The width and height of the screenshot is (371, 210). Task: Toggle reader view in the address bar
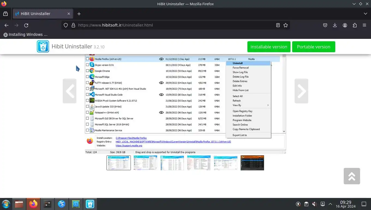pos(278,25)
